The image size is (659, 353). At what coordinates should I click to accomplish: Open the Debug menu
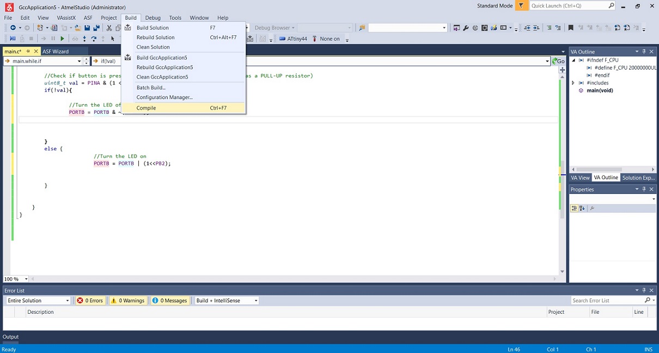click(152, 17)
